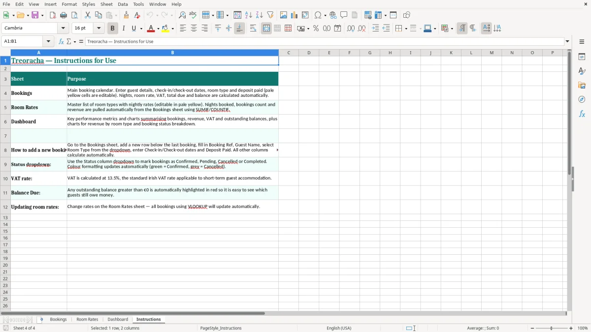
Task: Insert a pivot table
Action: pyautogui.click(x=305, y=15)
